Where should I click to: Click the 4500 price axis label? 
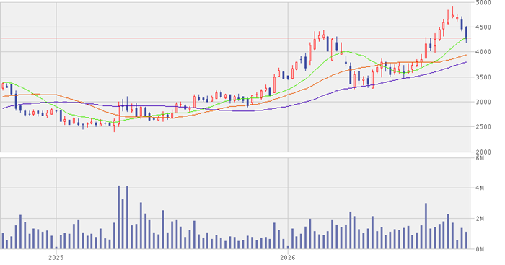(x=483, y=27)
